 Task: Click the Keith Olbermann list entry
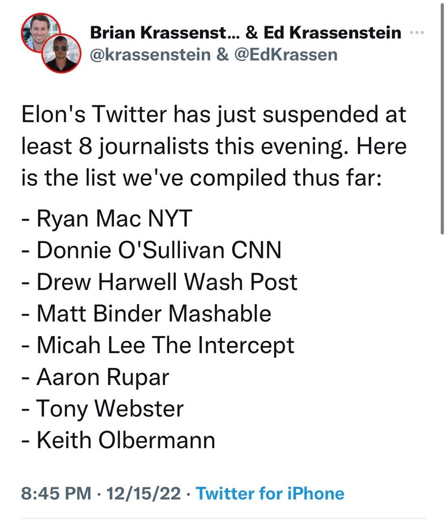(x=119, y=440)
